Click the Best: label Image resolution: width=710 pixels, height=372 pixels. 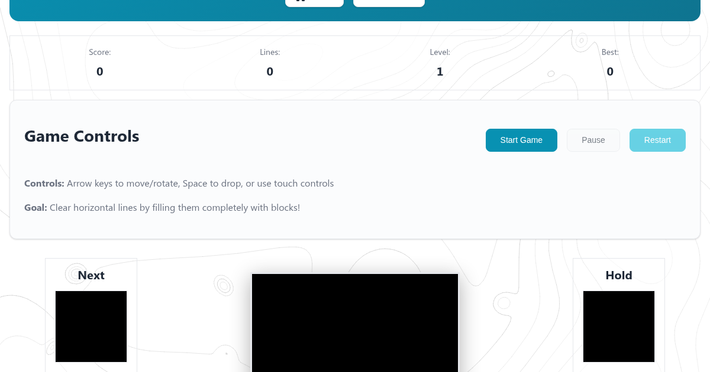coord(610,53)
